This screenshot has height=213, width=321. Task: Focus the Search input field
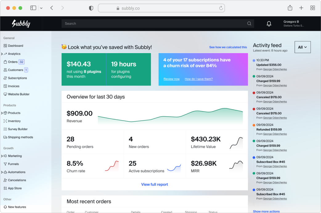click(x=154, y=23)
